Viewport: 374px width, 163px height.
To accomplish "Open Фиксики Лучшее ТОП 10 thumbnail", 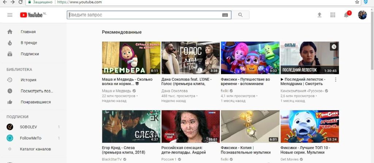I will coord(310,126).
